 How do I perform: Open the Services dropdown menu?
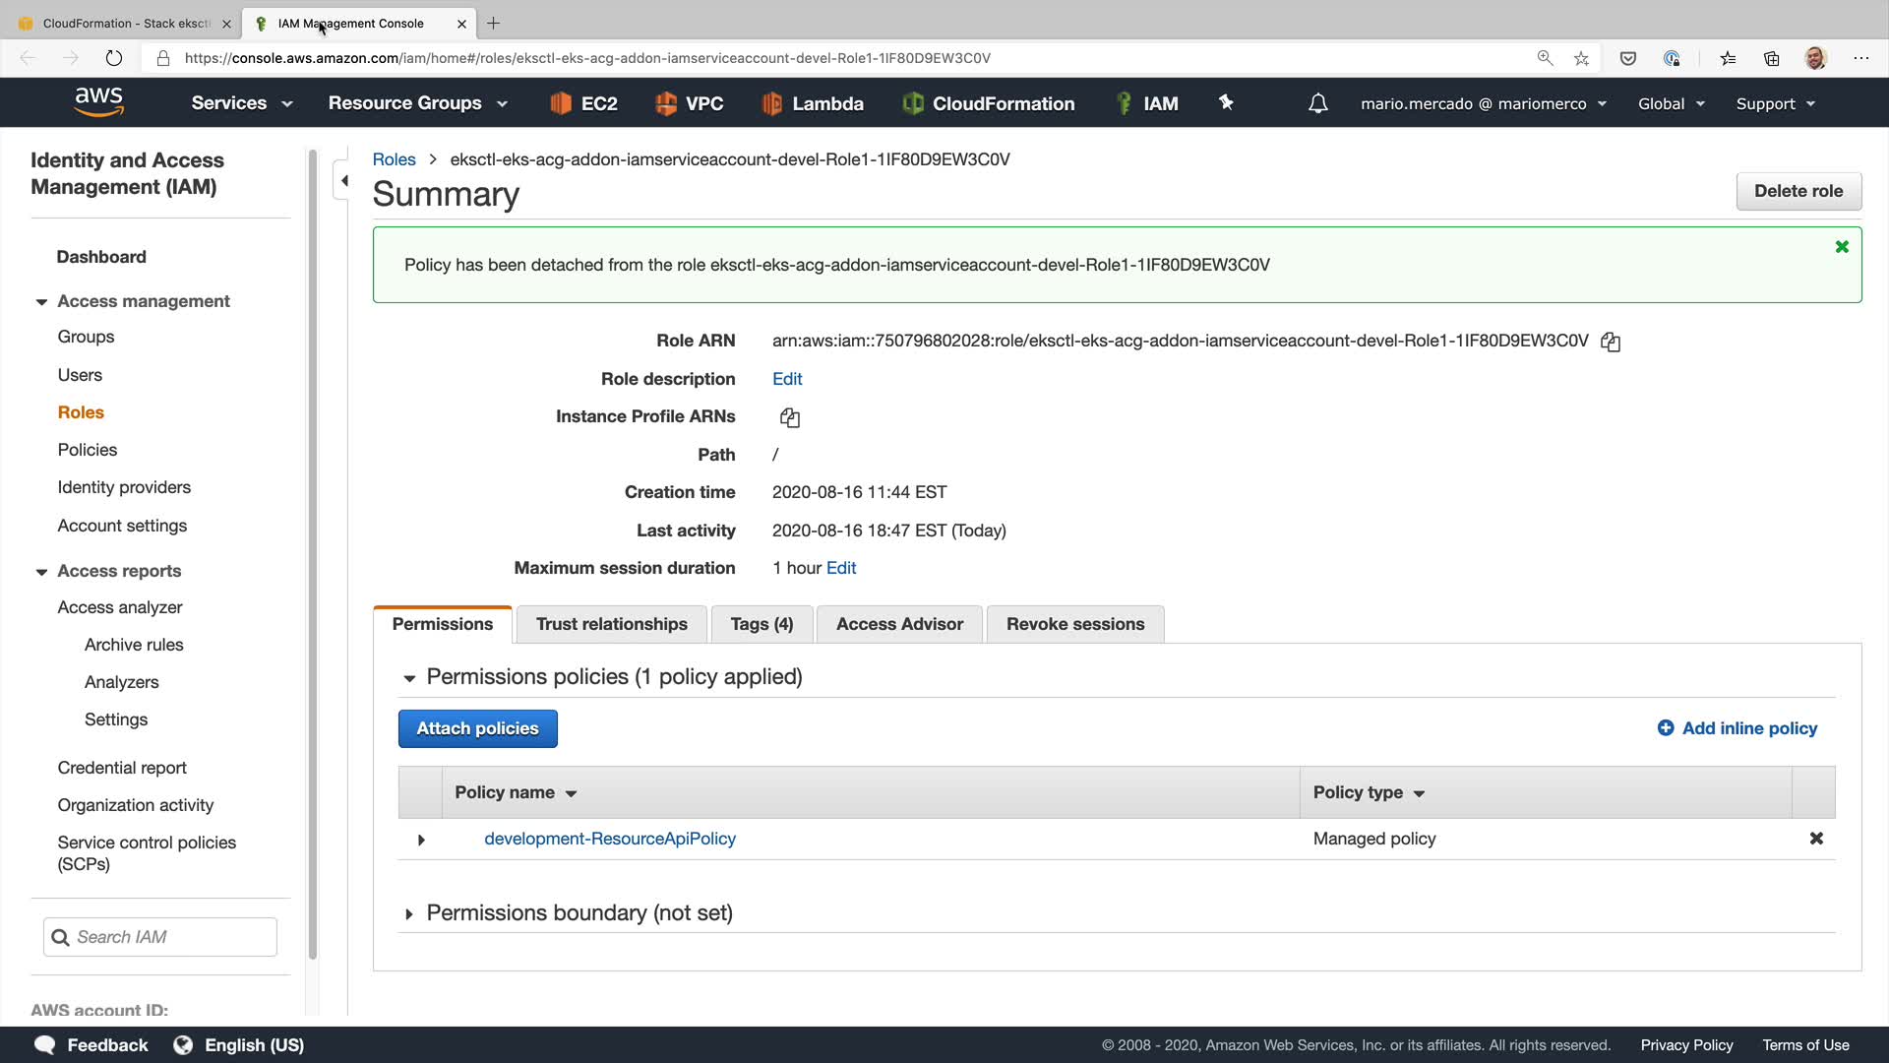242,103
